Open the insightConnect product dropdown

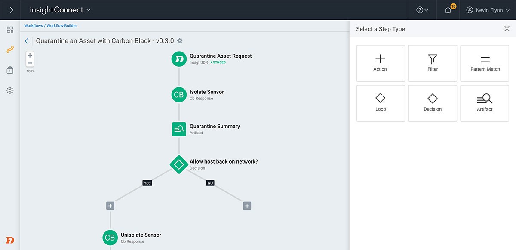(x=60, y=10)
